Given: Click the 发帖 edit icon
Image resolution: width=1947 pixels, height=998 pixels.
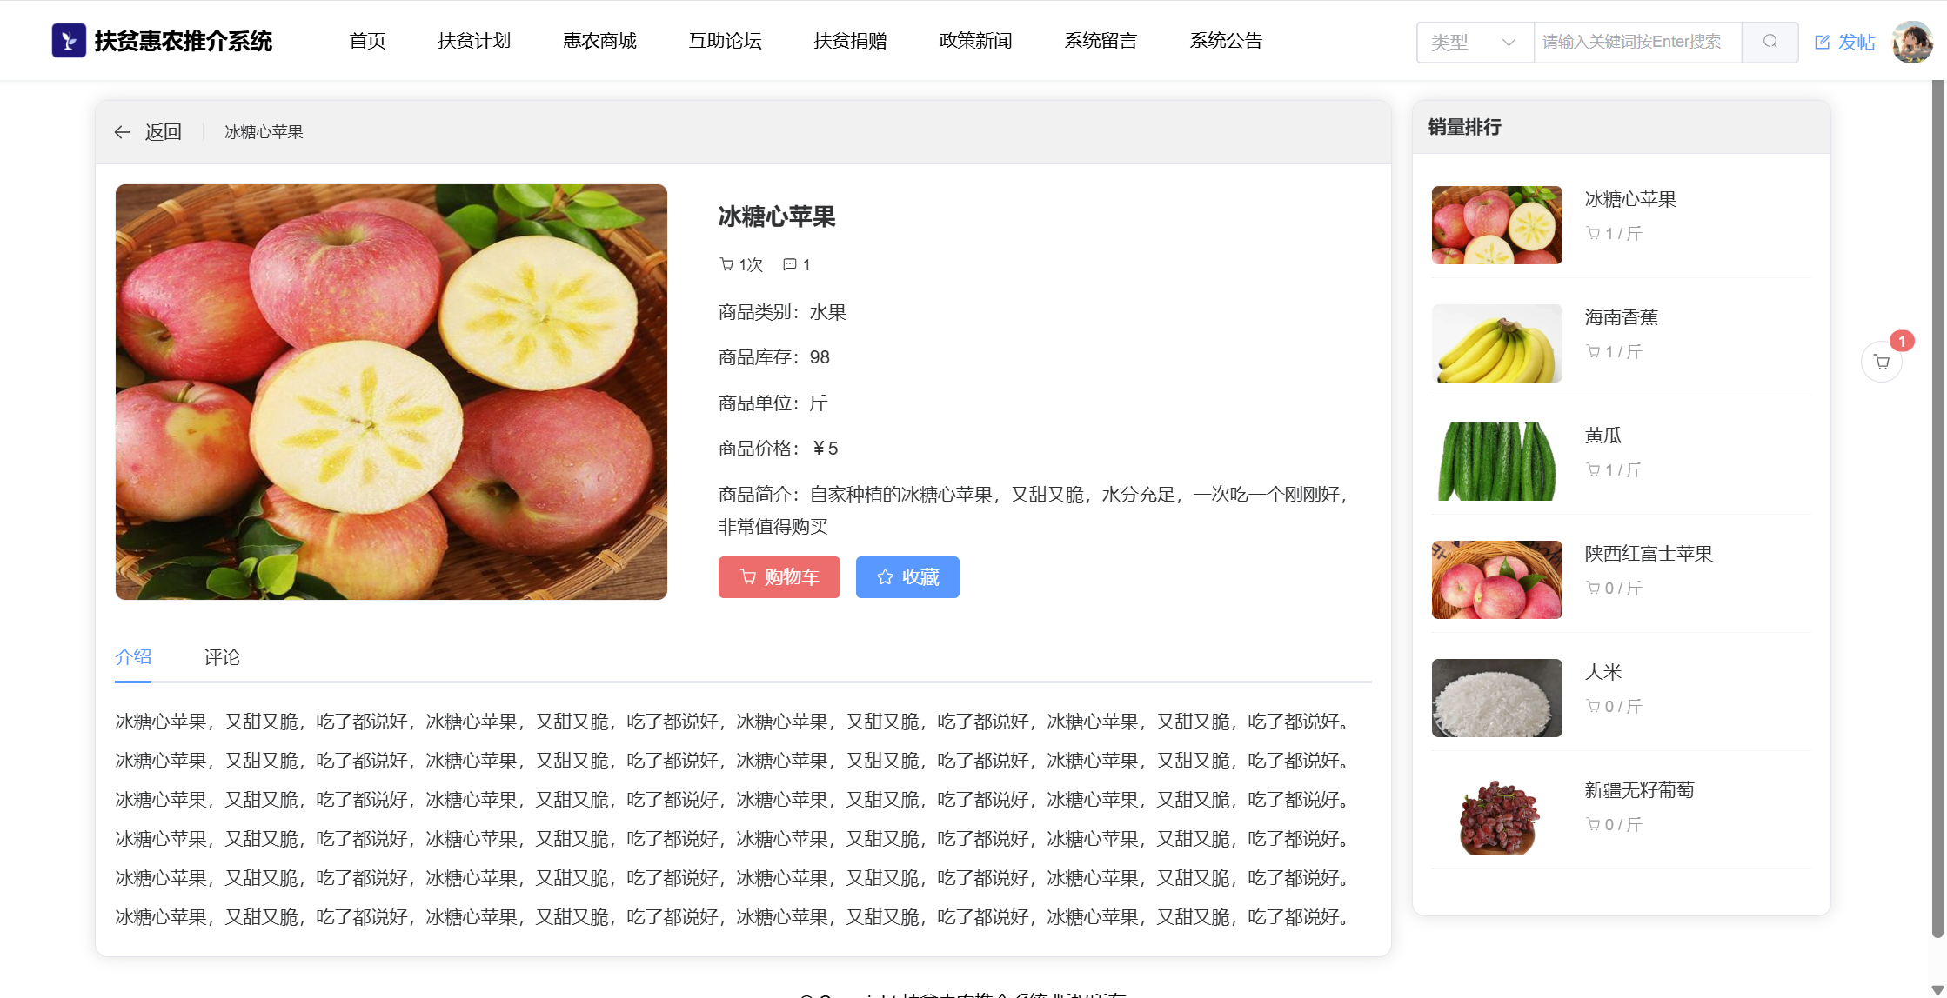Looking at the screenshot, I should pos(1822,42).
